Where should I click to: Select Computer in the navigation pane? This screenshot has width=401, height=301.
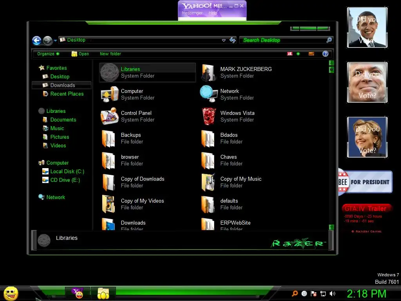coord(53,163)
